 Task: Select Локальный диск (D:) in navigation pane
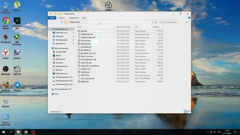click(64, 81)
